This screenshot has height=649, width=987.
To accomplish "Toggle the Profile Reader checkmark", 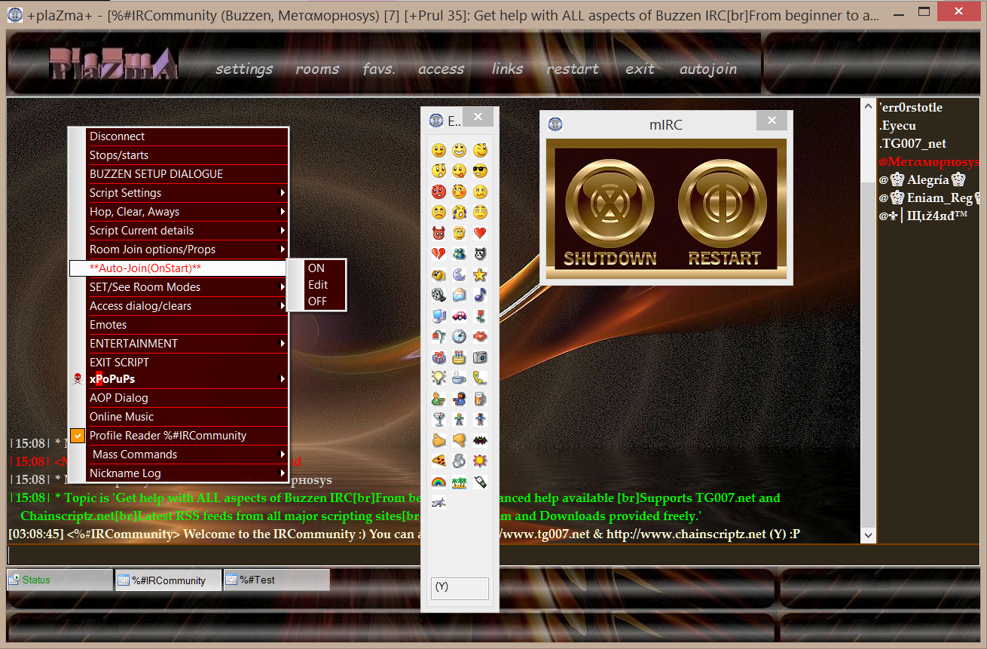I will coord(78,436).
